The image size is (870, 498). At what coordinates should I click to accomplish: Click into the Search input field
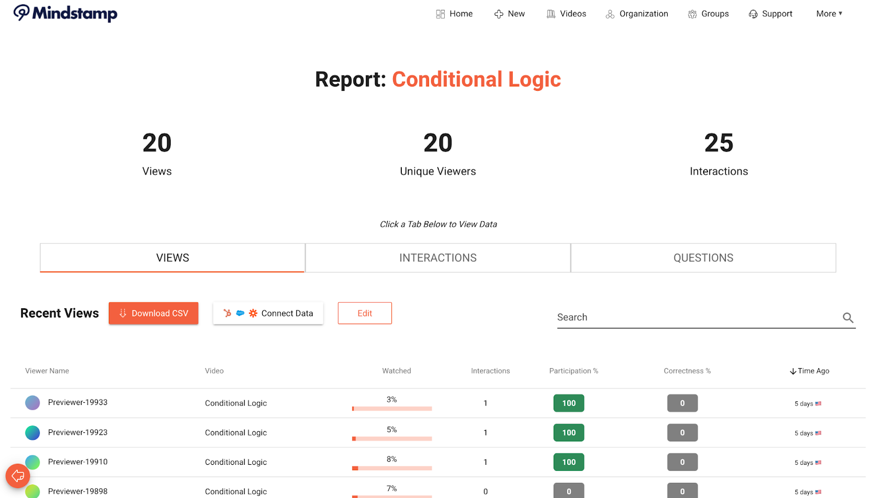pos(696,318)
